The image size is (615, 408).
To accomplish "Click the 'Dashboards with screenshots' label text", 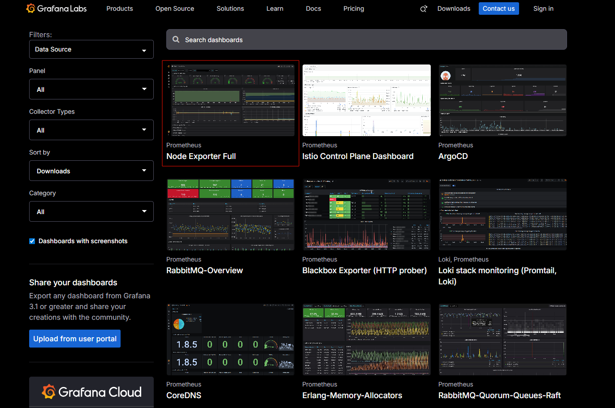I will (83, 241).
